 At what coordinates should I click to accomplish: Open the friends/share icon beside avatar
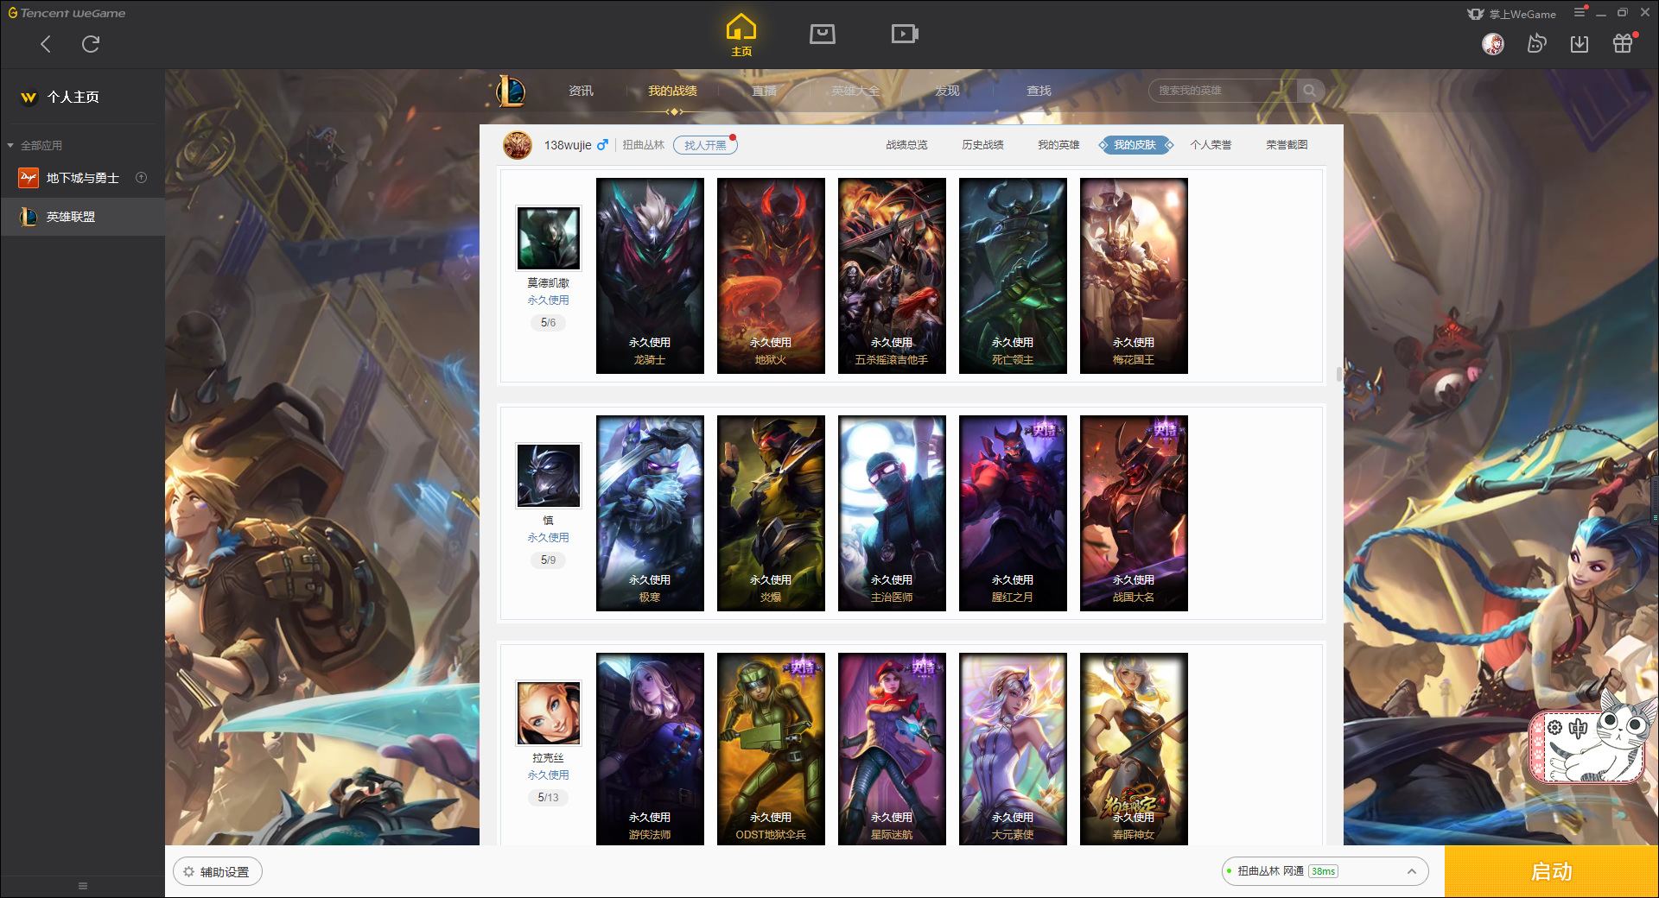point(1536,44)
